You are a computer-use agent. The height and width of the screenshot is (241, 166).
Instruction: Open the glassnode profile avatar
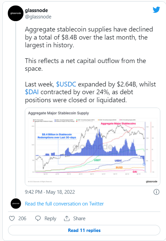15,13
